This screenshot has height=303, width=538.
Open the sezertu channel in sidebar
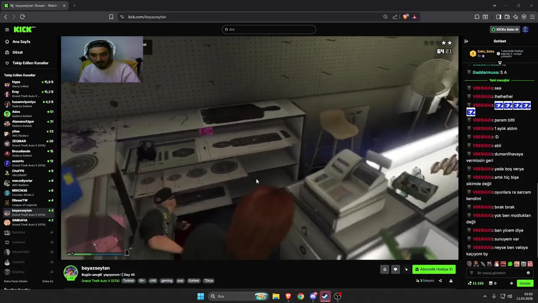click(29, 162)
